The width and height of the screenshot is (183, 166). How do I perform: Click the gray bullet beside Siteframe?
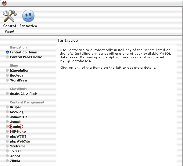click(7, 146)
